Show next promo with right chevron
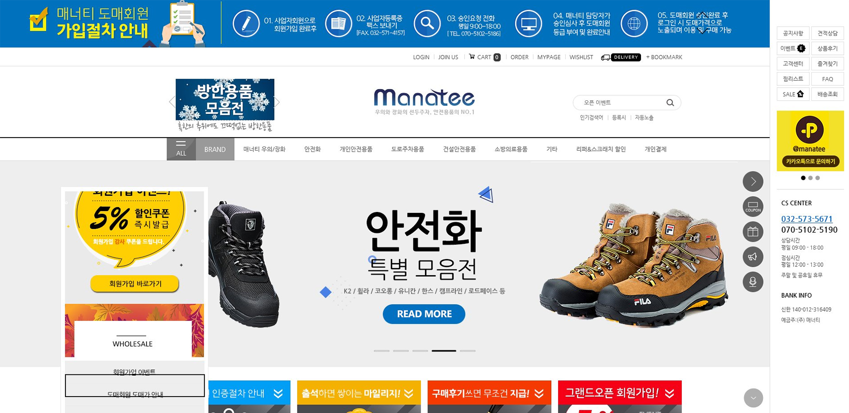Viewport: 849px width, 413px height. point(277,102)
